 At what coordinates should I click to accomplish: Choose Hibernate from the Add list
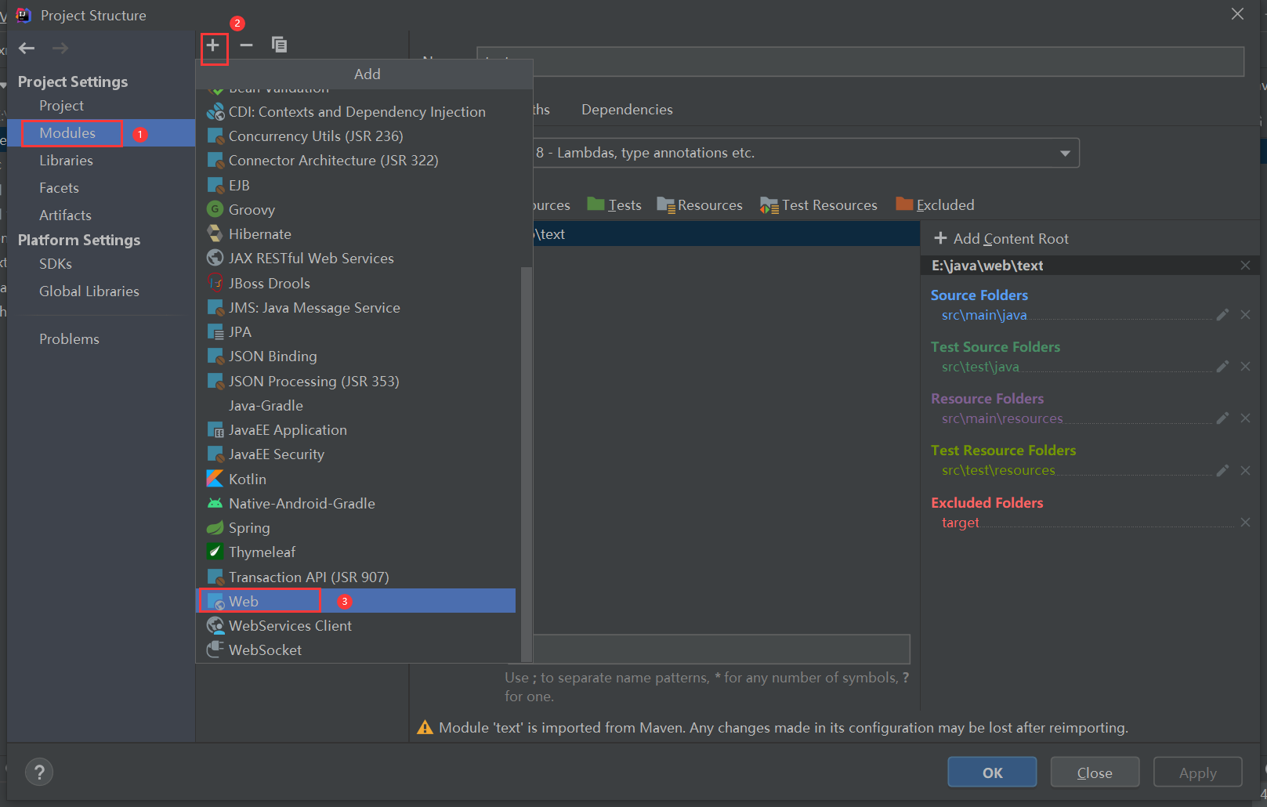pyautogui.click(x=356, y=234)
